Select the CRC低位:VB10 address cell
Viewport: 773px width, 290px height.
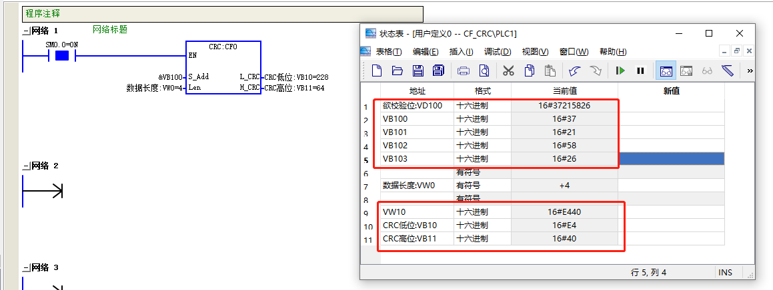417,225
